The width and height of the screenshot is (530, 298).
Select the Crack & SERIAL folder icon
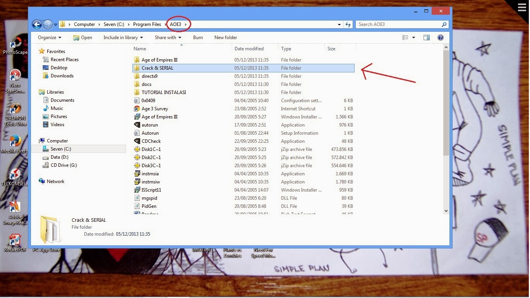(137, 68)
